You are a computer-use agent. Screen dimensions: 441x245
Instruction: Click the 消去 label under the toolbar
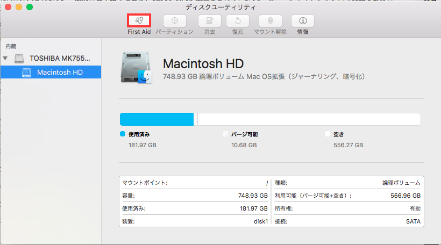(x=210, y=32)
